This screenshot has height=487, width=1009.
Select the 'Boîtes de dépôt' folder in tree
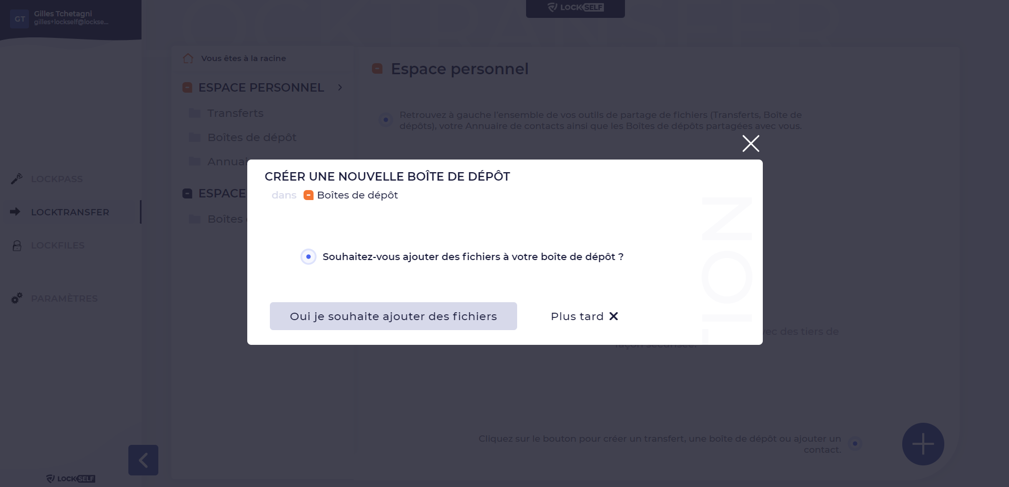[x=252, y=137]
